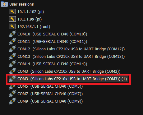
Task: Select the User sessions label
Action: (x=21, y=4)
